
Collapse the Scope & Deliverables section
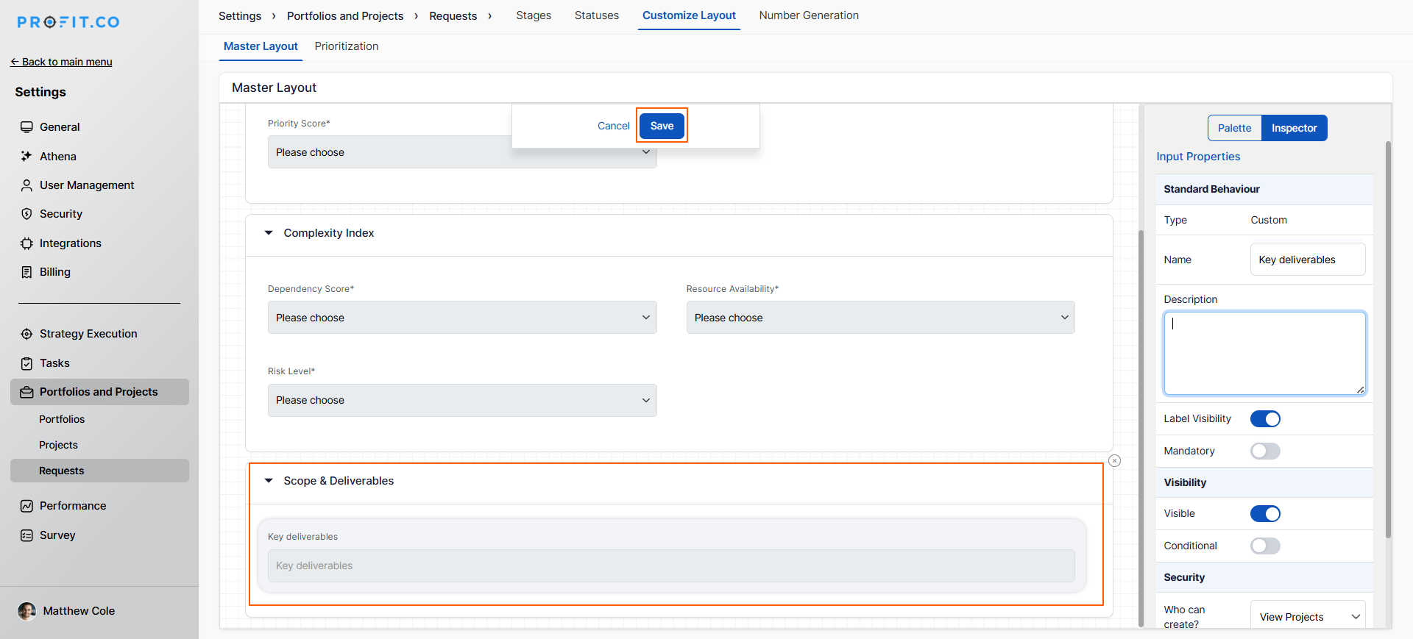tap(269, 481)
